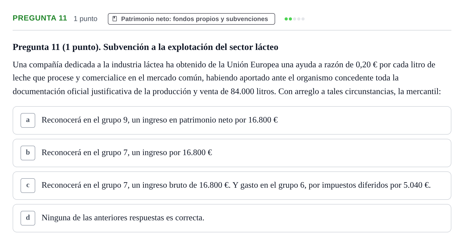
Task: Select answer letter box c
Action: (28, 186)
